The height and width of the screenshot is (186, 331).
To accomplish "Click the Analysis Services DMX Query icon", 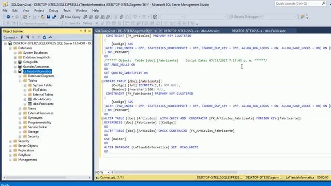I will (97, 17).
